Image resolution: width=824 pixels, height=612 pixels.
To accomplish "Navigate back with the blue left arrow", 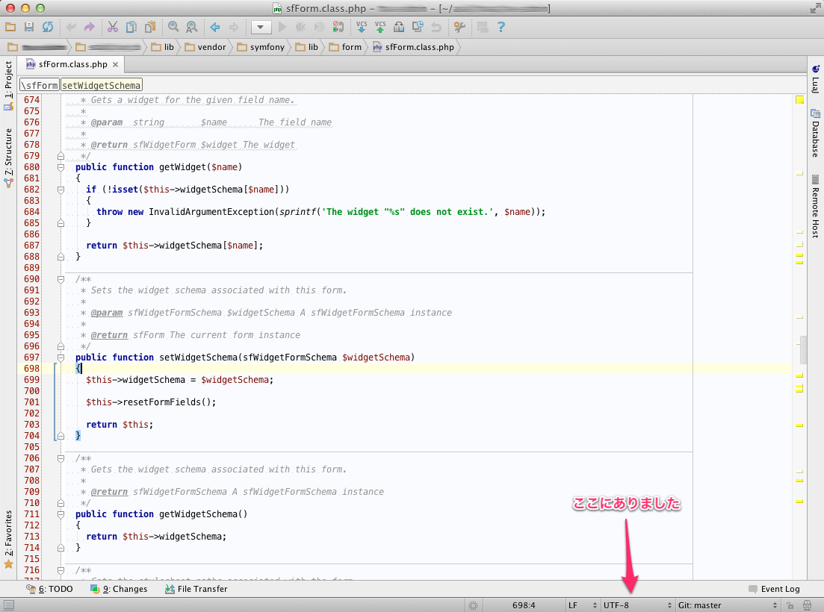I will pos(215,28).
